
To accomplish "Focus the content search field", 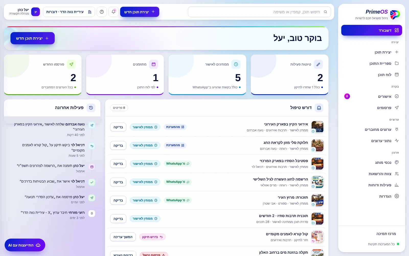I will (259, 12).
